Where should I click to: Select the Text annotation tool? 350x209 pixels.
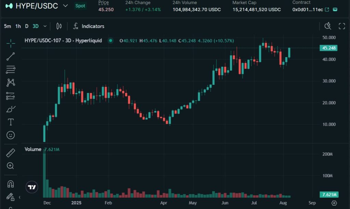tap(11, 122)
